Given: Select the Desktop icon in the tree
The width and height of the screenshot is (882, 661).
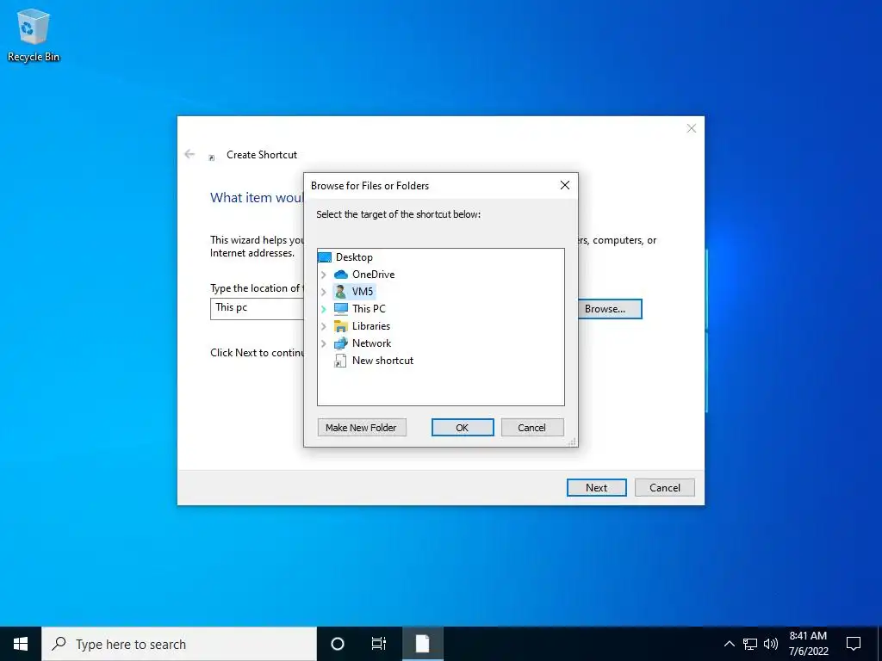Looking at the screenshot, I should coord(325,257).
